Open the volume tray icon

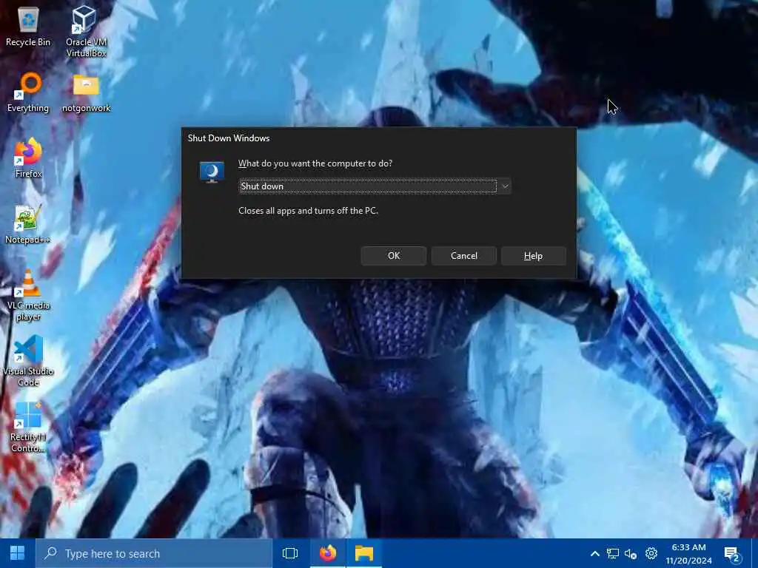tap(631, 553)
